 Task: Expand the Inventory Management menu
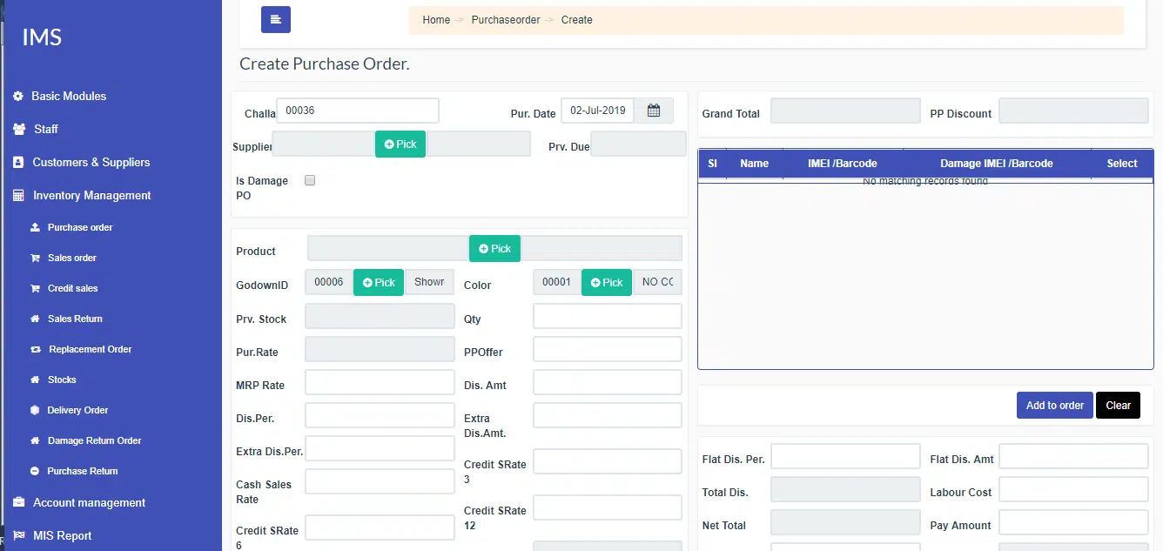click(91, 196)
